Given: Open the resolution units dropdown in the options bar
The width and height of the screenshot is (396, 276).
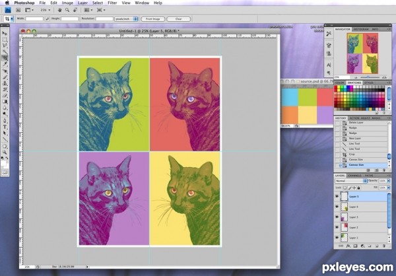Looking at the screenshot, I should point(126,19).
